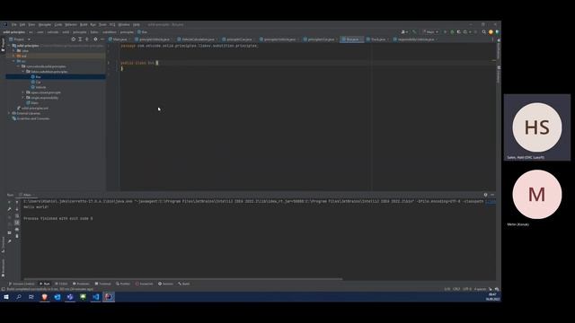Click the Search Everywhere magnifier icon
Image resolution: width=575 pixels, height=323 pixels.
coord(484,32)
